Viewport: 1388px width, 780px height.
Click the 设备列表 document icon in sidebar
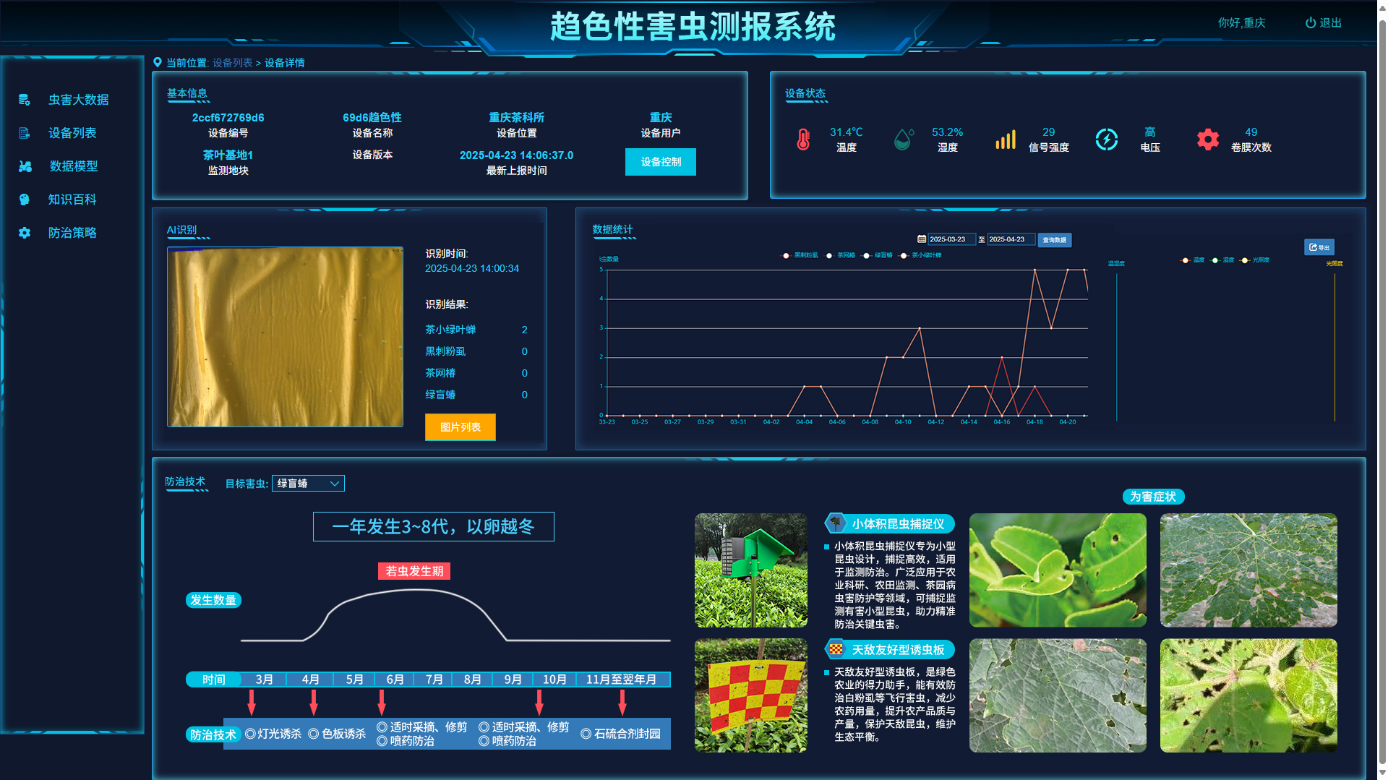(x=25, y=133)
